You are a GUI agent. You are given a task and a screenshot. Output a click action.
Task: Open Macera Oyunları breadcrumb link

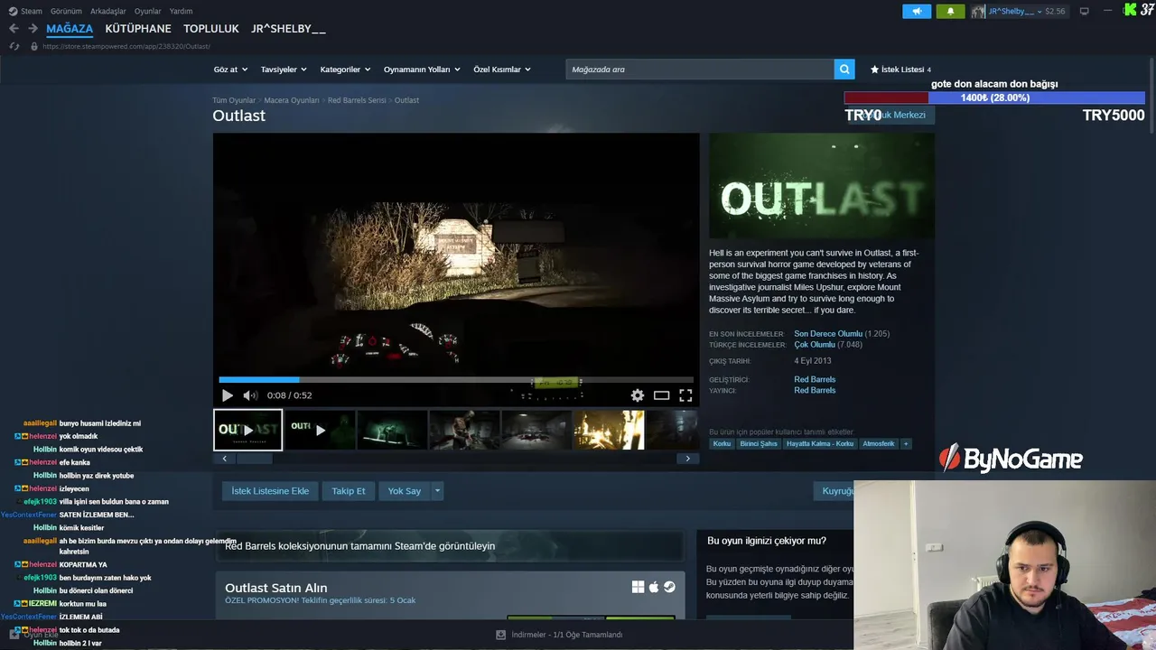pyautogui.click(x=292, y=100)
